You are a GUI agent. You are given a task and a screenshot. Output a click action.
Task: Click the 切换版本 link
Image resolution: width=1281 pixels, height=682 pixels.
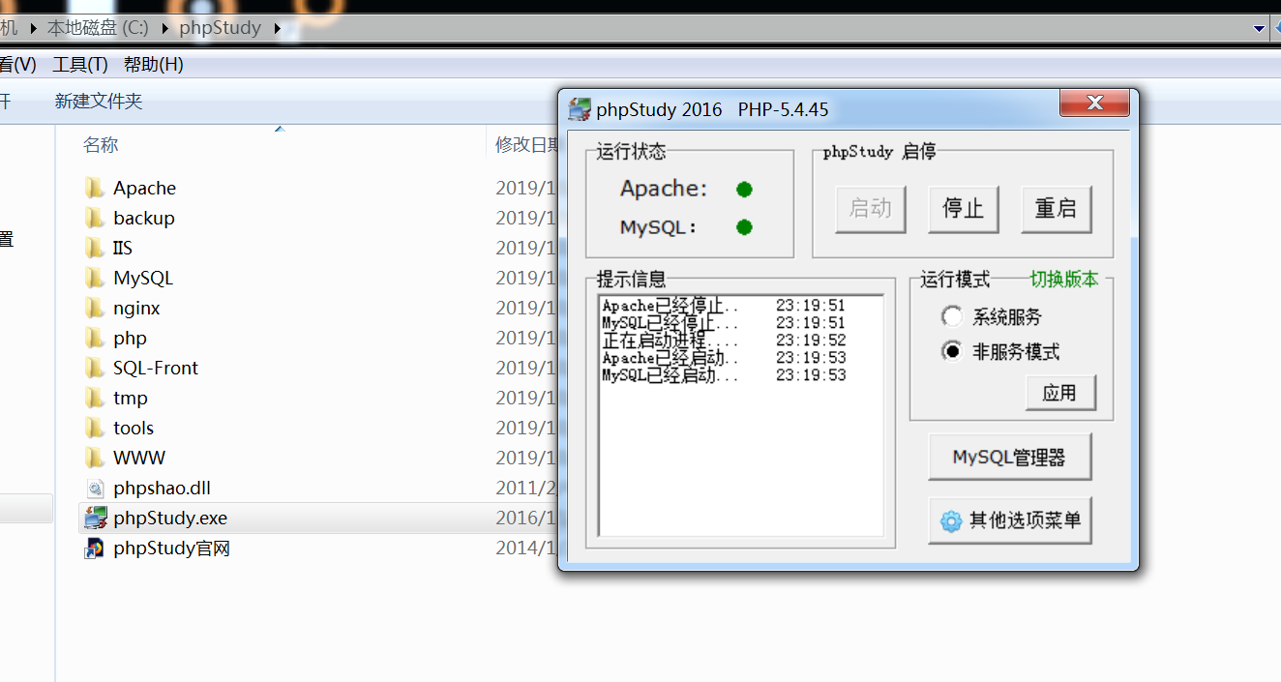click(x=1064, y=280)
